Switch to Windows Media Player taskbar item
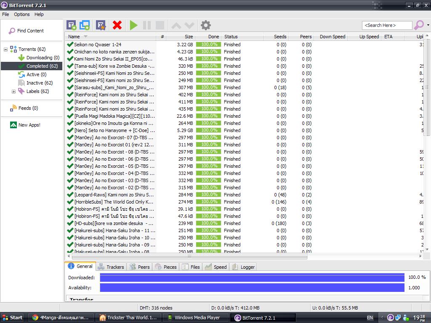This screenshot has width=431, height=323. tap(197, 318)
